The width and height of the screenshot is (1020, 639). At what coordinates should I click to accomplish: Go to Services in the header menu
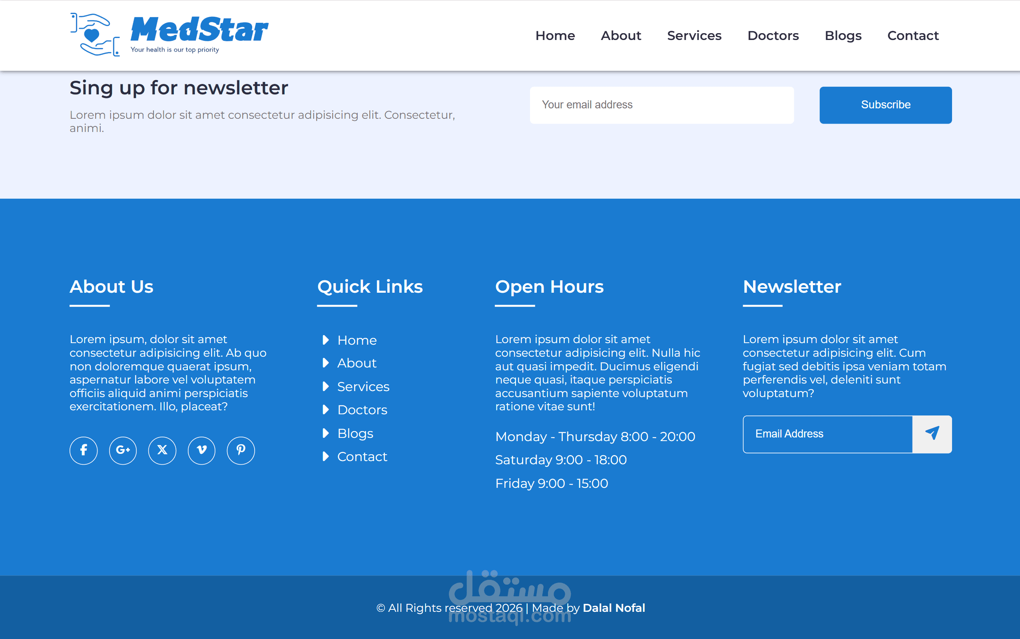694,36
